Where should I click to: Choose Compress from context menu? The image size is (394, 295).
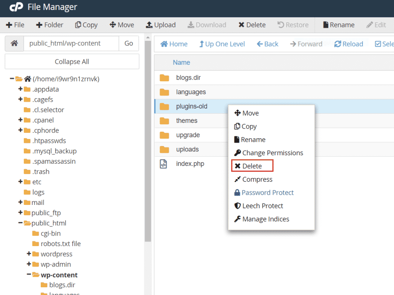pyautogui.click(x=253, y=179)
